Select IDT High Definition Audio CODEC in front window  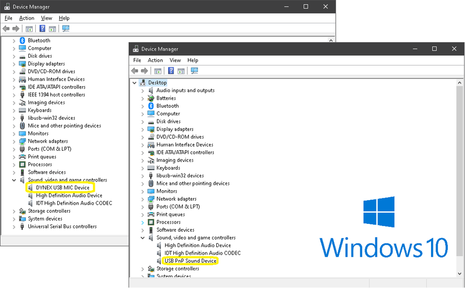(202, 253)
